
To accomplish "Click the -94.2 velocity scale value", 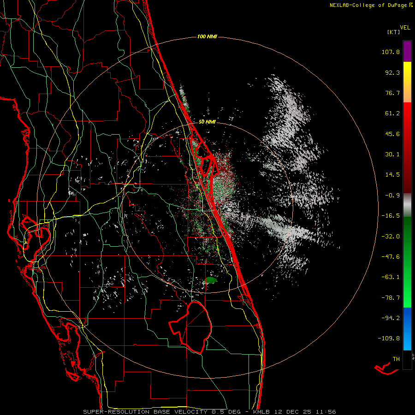I will tap(391, 318).
